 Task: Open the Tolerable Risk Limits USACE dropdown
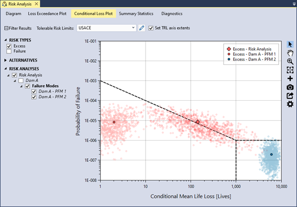coord(107,28)
